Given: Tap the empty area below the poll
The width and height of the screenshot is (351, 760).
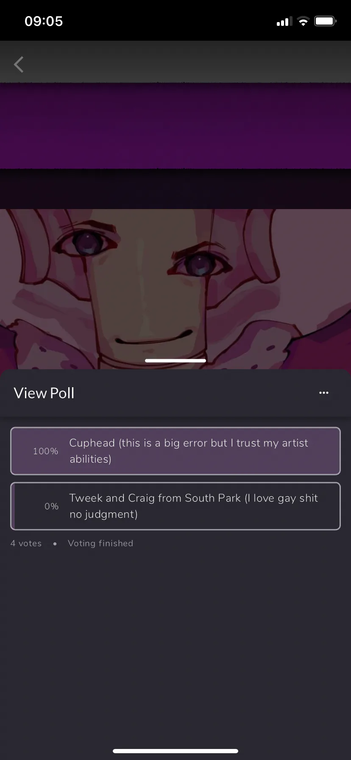Looking at the screenshot, I should pyautogui.click(x=175, y=645).
